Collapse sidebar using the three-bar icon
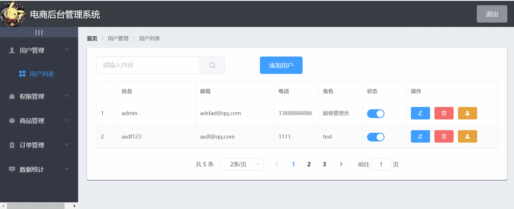The width and height of the screenshot is (514, 209). pos(39,32)
